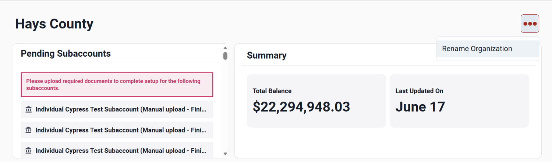Viewport: 552px width, 162px height.
Task: Click the Pending Subaccounts panel heading
Action: [66, 53]
